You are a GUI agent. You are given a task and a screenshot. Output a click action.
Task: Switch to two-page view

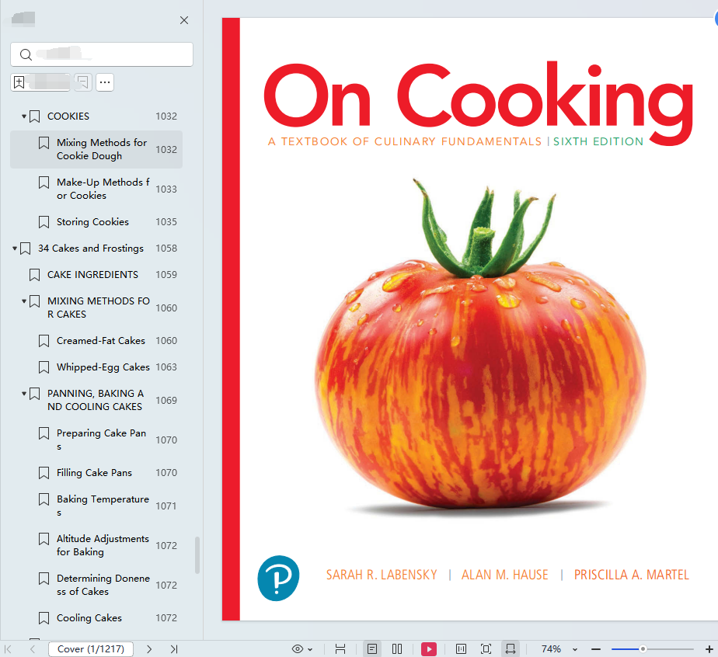[x=397, y=648]
